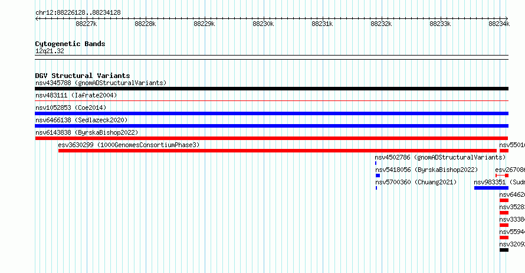Click the red bar under nsv6462
The height and width of the screenshot is (273, 525).
[504, 200]
